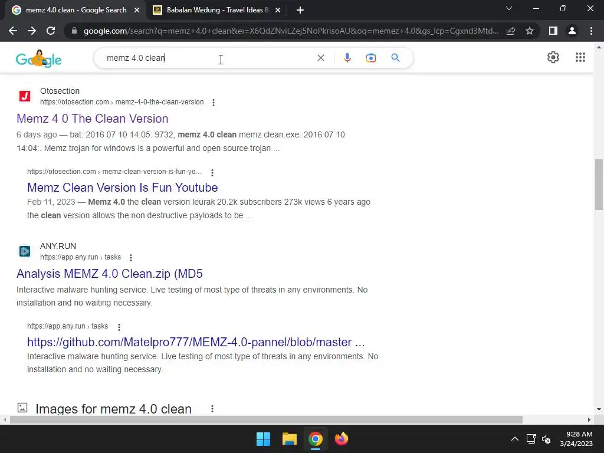The image size is (604, 453).
Task: Start voice search with microphone
Action: click(347, 58)
